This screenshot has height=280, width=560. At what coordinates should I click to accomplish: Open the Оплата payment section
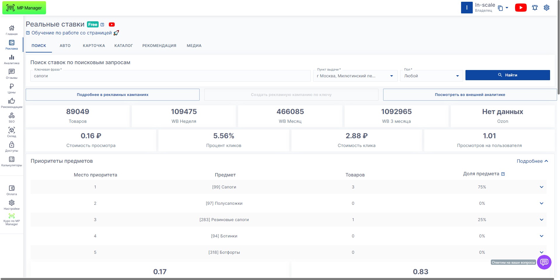pos(12,190)
